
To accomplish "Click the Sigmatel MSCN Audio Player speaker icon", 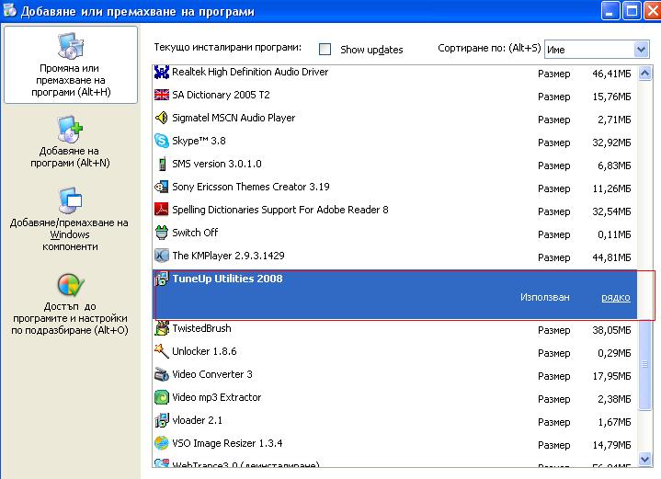I will click(162, 118).
